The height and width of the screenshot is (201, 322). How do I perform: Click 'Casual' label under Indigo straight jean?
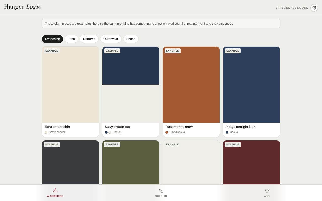[x=234, y=132]
